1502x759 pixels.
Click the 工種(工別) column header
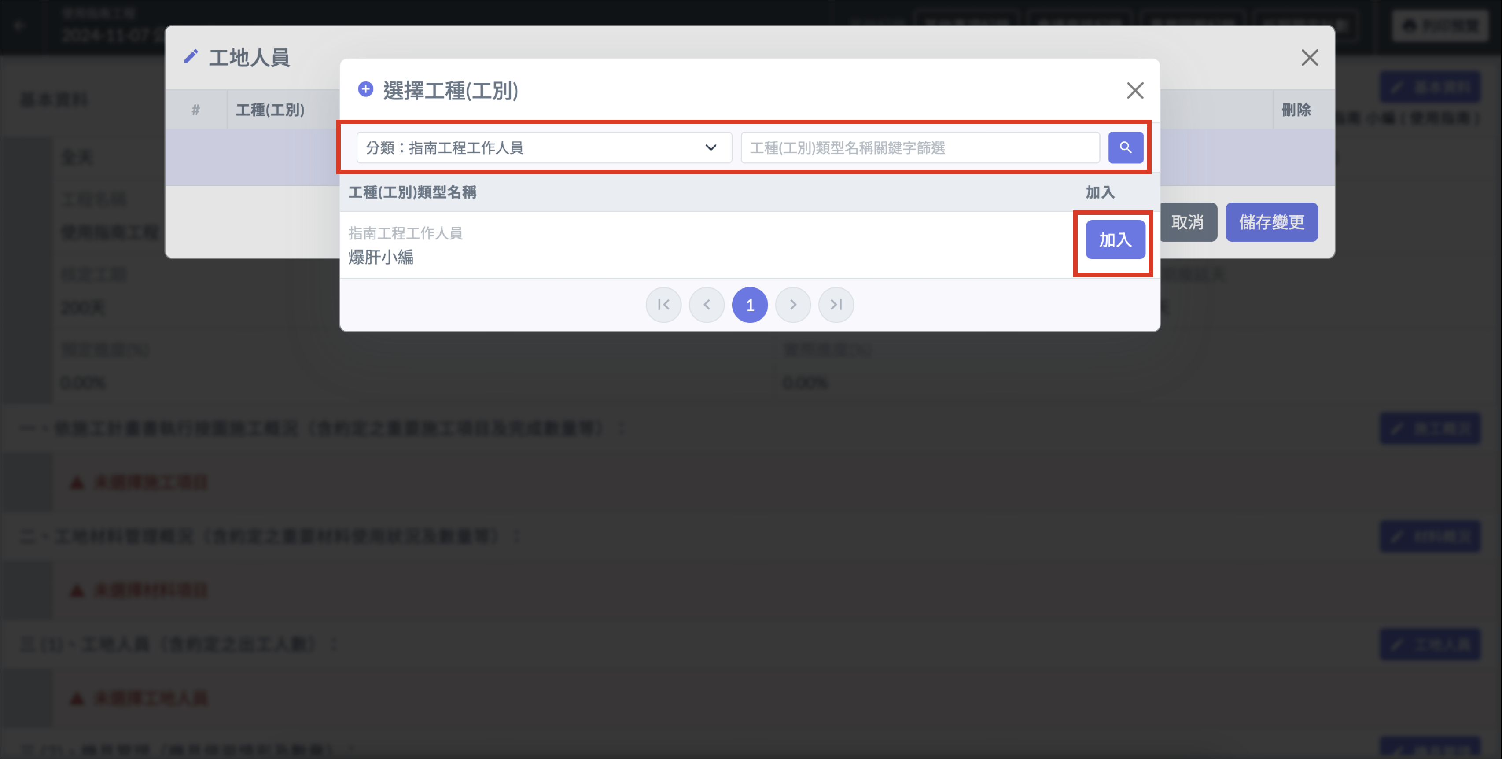point(270,110)
